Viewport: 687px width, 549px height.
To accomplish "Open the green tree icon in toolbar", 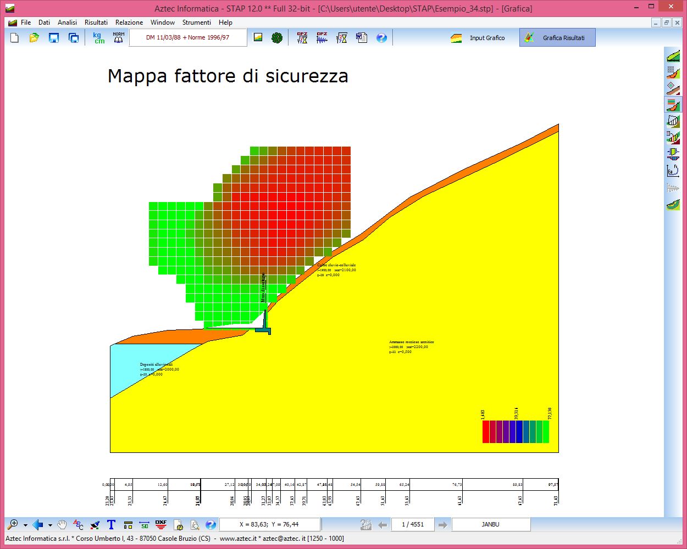I will (x=277, y=38).
